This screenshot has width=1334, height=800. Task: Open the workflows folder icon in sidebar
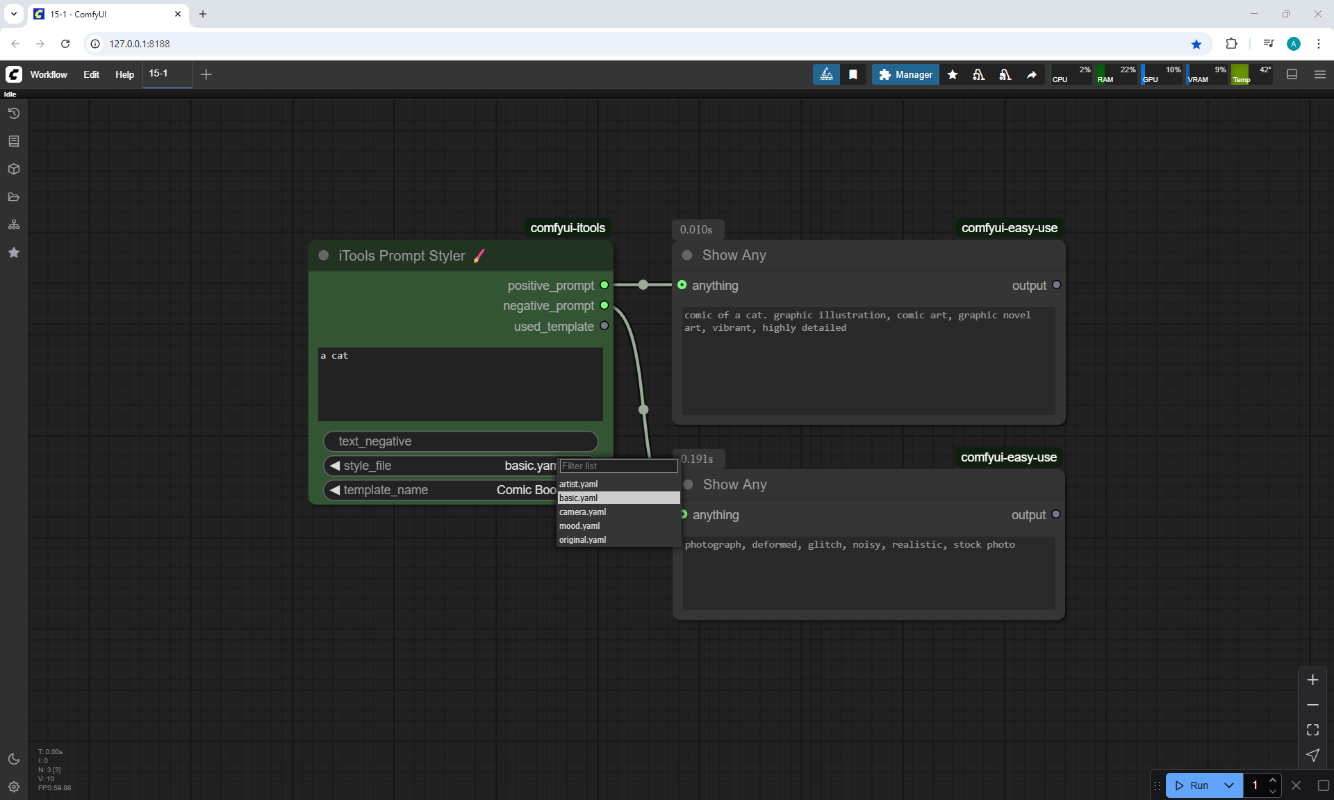[x=14, y=197]
